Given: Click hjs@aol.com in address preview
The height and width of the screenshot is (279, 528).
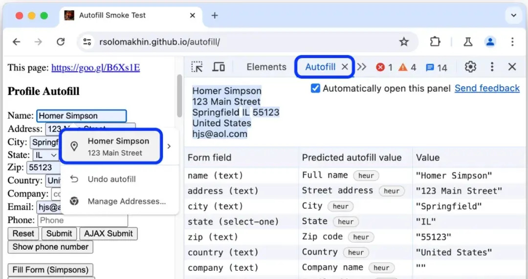Looking at the screenshot, I should 220,134.
